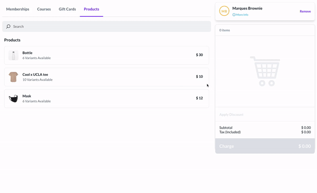Click the MB customer avatar icon
The width and height of the screenshot is (317, 193).
click(224, 11)
